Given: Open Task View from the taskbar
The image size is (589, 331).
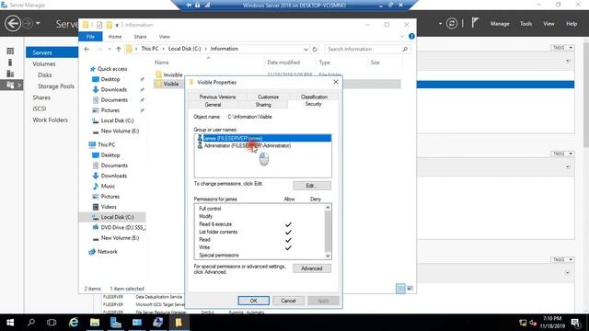Looking at the screenshot, I should coord(52,323).
